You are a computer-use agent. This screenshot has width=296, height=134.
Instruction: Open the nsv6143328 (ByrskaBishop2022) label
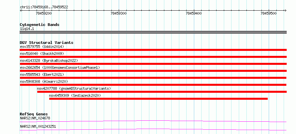pos(49,61)
